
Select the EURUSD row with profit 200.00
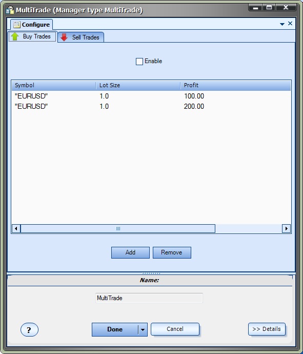point(151,106)
